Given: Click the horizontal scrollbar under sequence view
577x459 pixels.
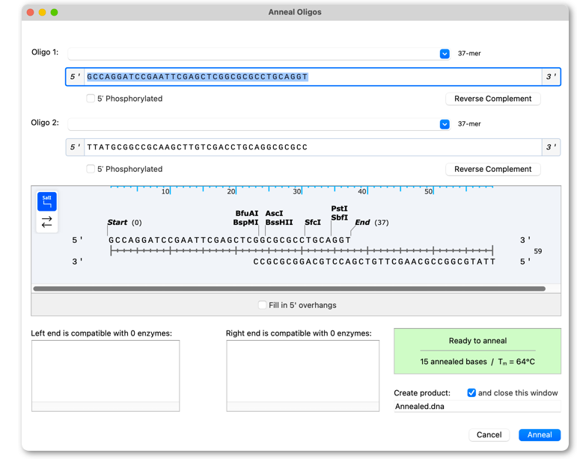Looking at the screenshot, I should click(x=289, y=289).
